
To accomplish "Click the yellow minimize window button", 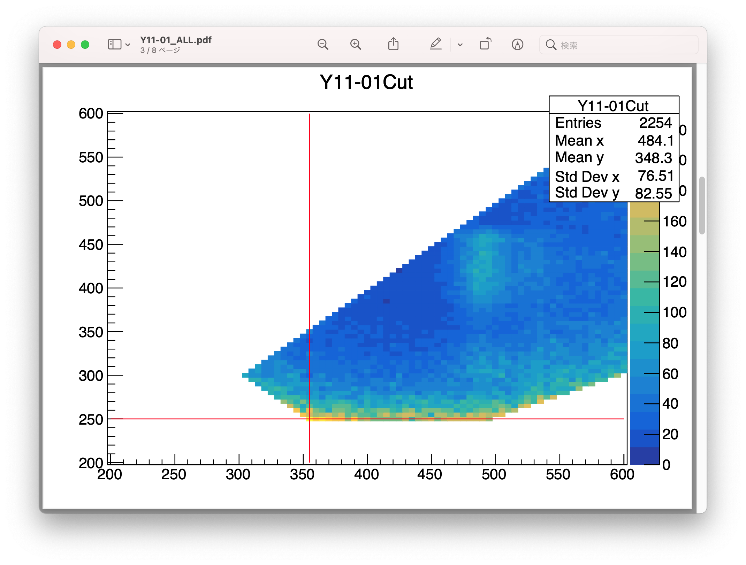I will pyautogui.click(x=71, y=45).
